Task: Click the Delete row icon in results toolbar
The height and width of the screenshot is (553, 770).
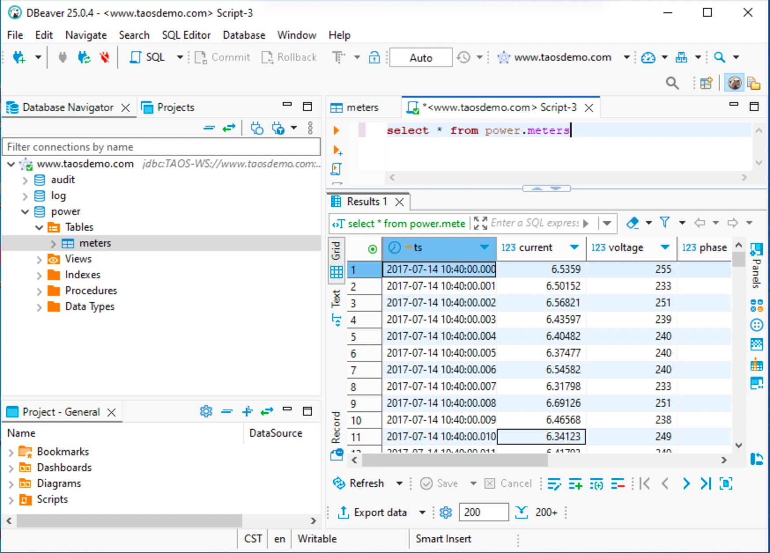Action: click(x=618, y=484)
